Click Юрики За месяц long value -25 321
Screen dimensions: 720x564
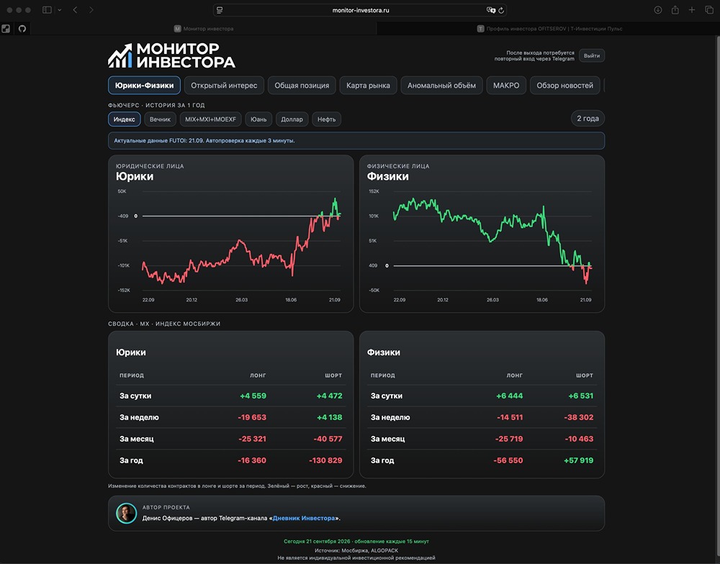pyautogui.click(x=252, y=439)
